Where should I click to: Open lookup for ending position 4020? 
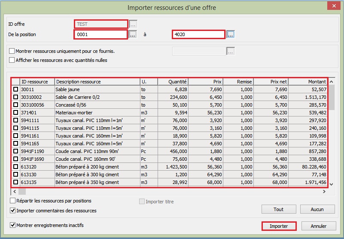(231, 34)
